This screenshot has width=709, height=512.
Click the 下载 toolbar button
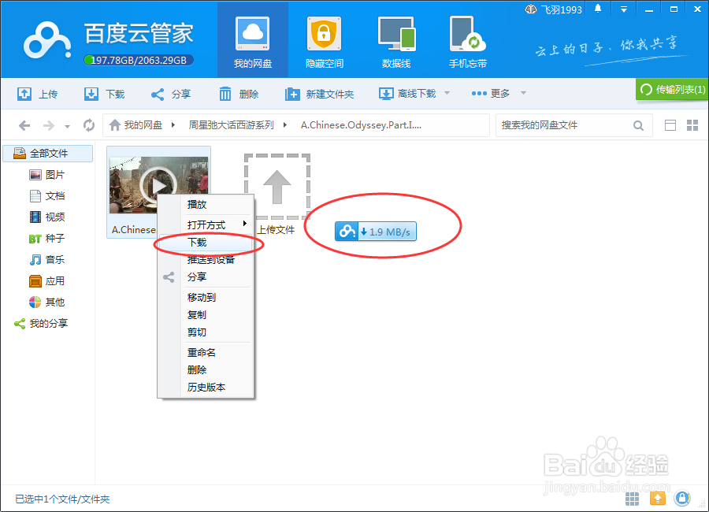(x=105, y=94)
